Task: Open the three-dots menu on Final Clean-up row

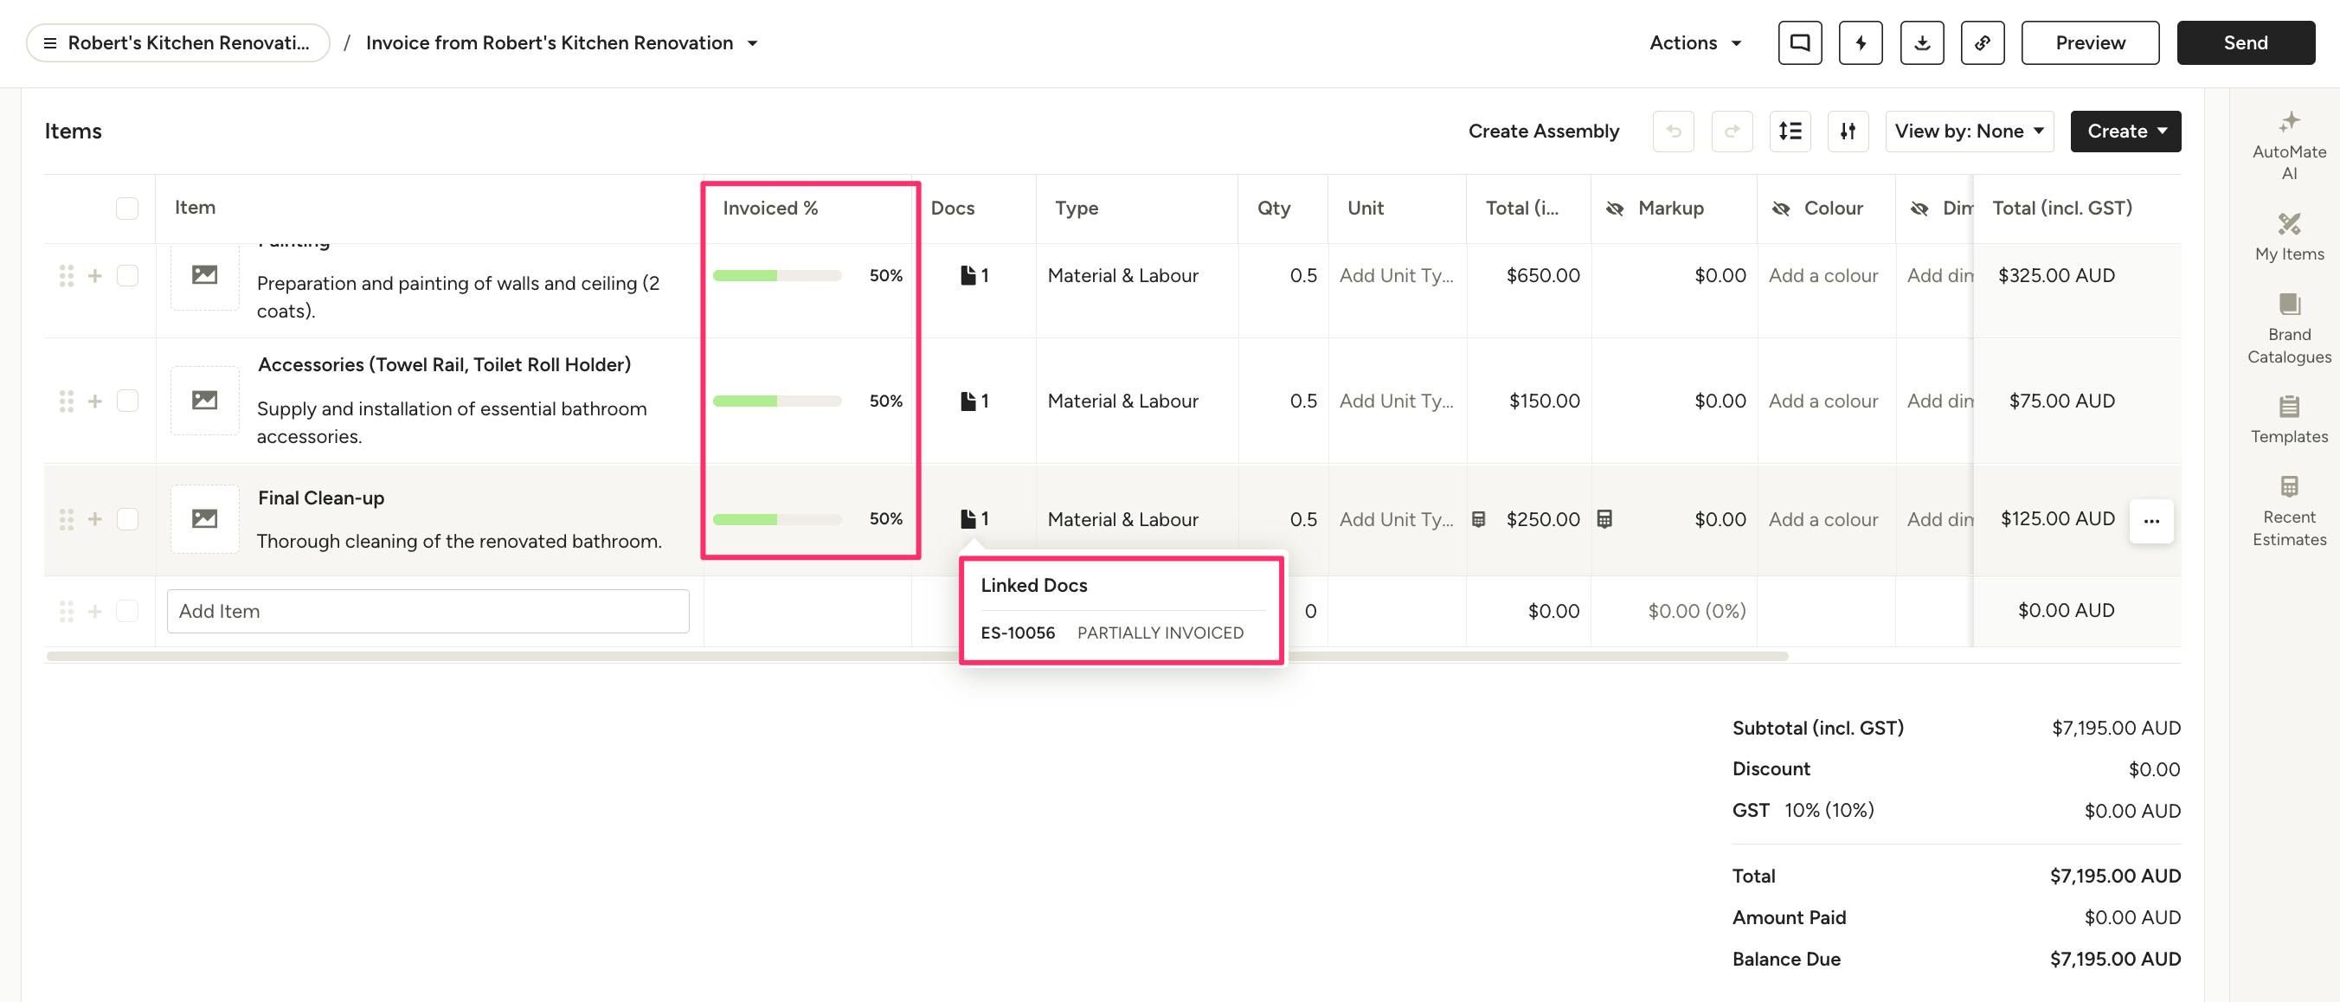Action: click(x=2150, y=522)
